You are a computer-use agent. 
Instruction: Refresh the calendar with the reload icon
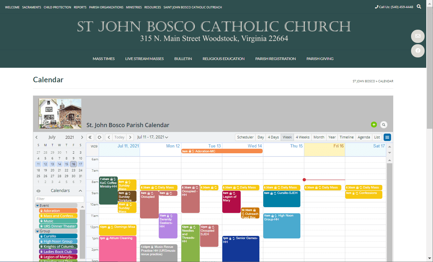coord(100,137)
